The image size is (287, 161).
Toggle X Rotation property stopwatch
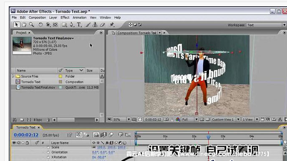tap(48, 157)
